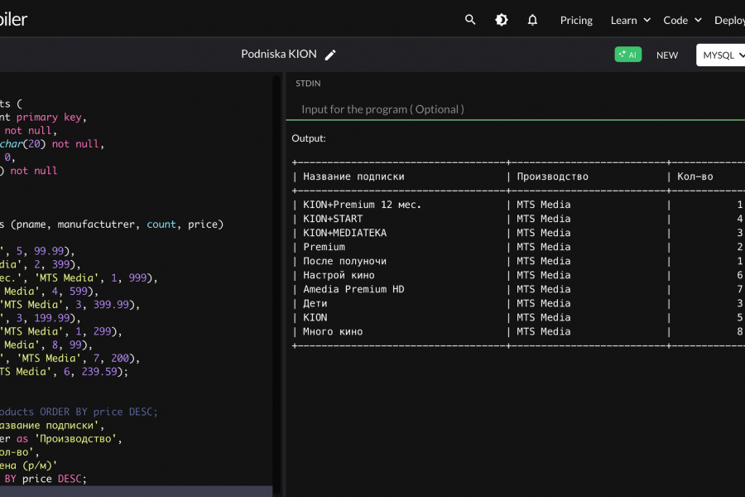The width and height of the screenshot is (745, 497).
Task: Open the search icon in the navbar
Action: [x=470, y=20]
